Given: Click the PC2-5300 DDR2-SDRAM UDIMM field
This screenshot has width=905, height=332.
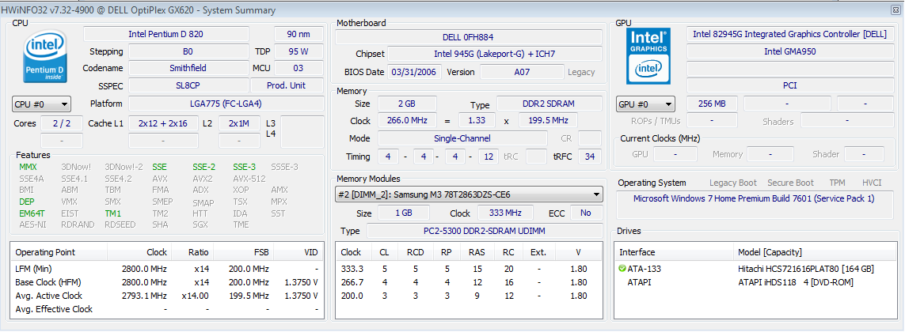Looking at the screenshot, I should [485, 231].
